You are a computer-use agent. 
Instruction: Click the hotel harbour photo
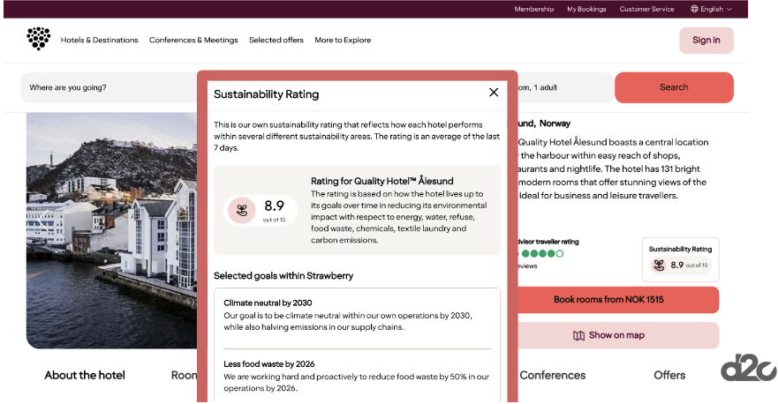point(111,230)
